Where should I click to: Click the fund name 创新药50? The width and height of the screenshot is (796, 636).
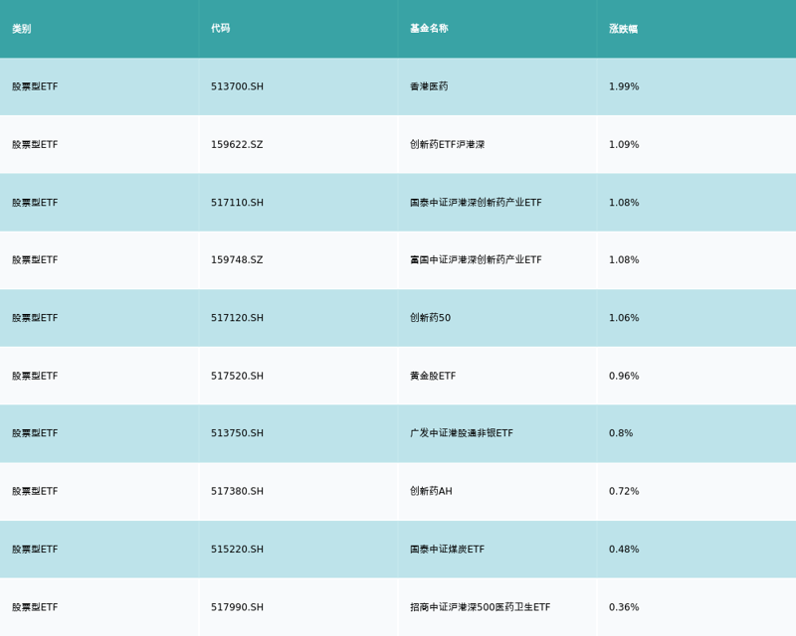[431, 318]
